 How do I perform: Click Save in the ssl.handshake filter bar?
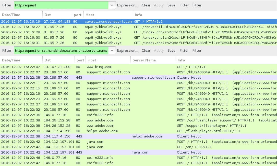pos(171,51)
